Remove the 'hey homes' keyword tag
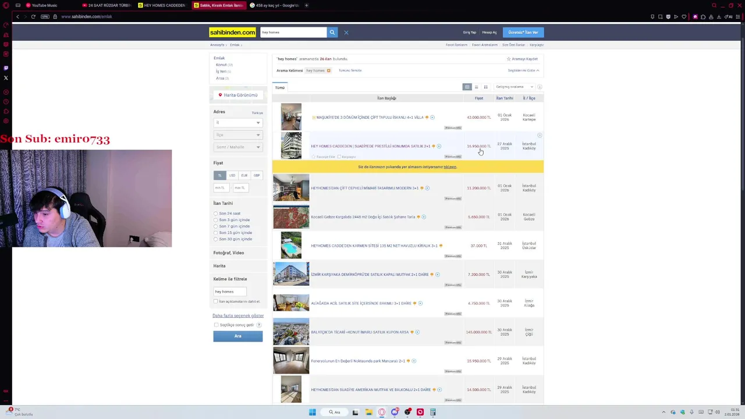Screen dimensions: 745x419 click(328, 70)
